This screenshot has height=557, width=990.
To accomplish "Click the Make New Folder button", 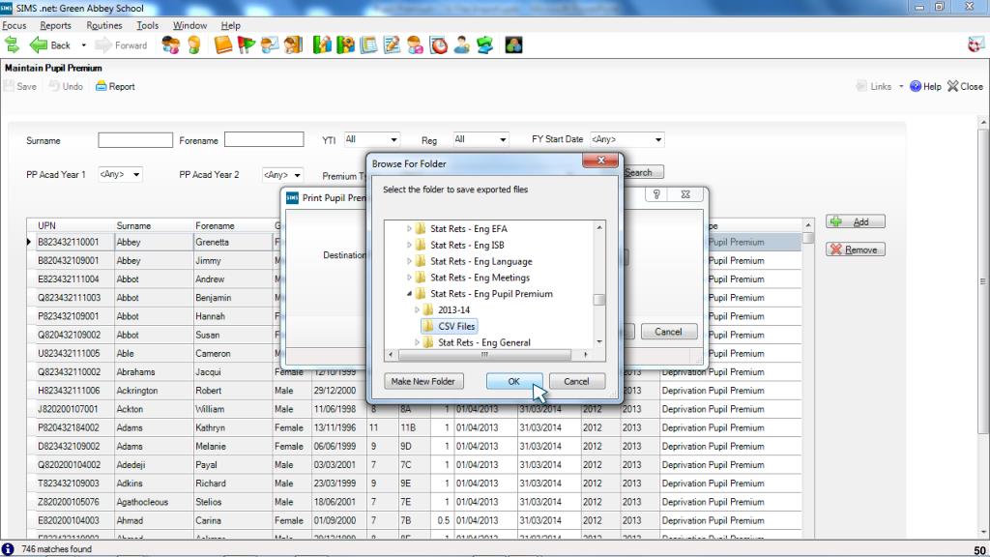I will pyautogui.click(x=422, y=381).
